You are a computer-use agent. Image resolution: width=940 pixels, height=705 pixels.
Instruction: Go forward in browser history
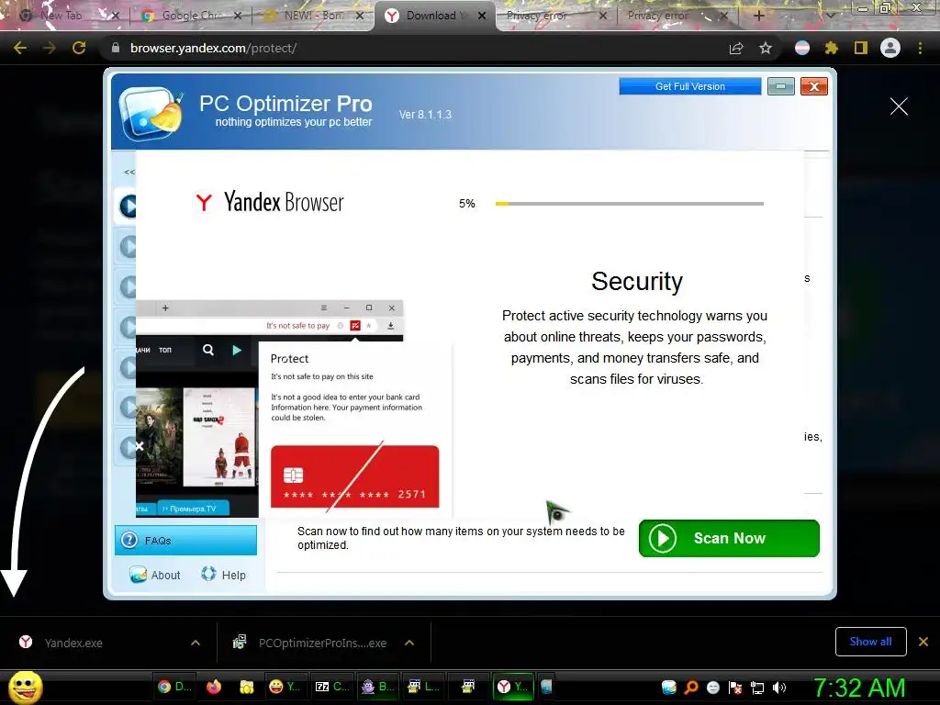(50, 48)
